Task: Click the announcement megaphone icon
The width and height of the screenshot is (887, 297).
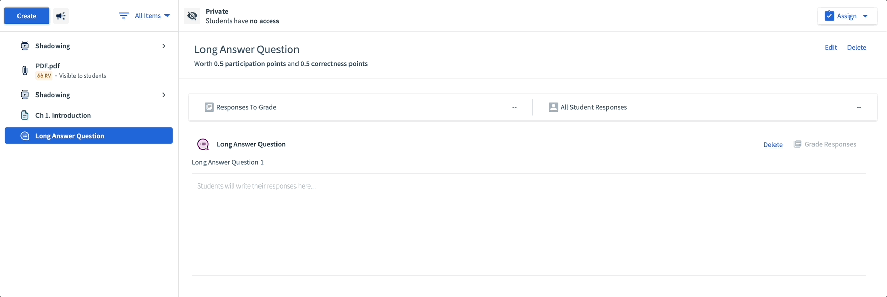Action: [61, 16]
